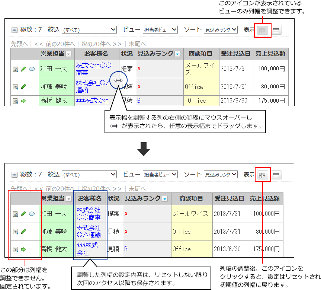The image size is (321, 290).
Task: Click column-width reset icon in lower panel
Action: tap(262, 175)
